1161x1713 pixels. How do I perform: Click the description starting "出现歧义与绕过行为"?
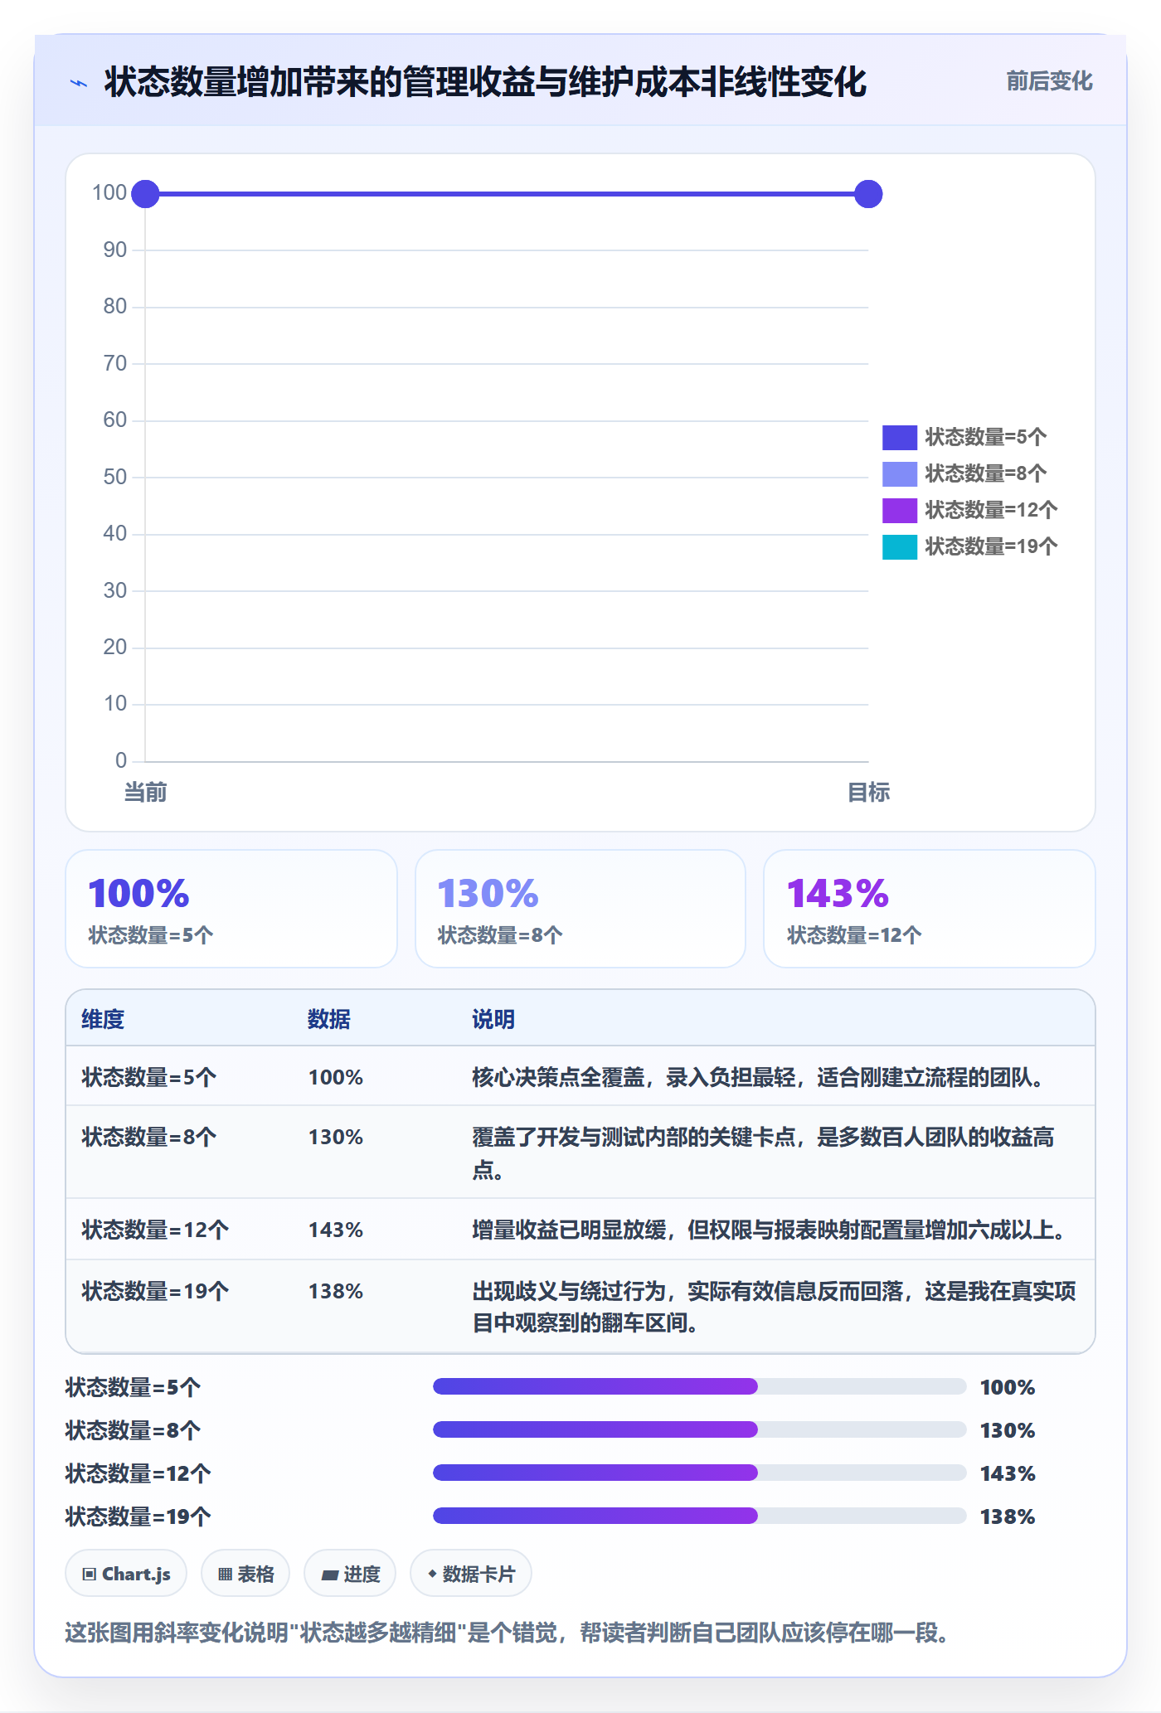tap(774, 1307)
